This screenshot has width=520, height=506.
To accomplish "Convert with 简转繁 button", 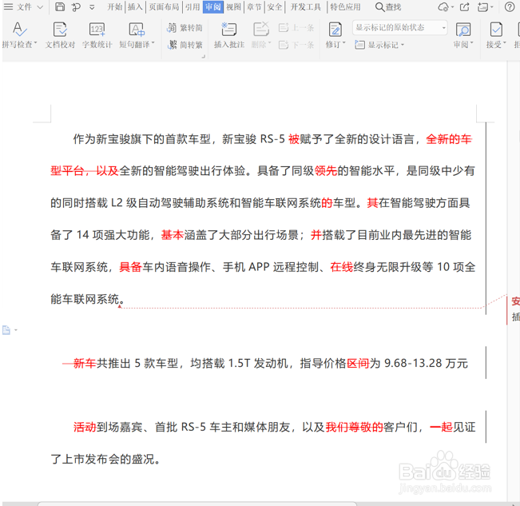I will [185, 45].
